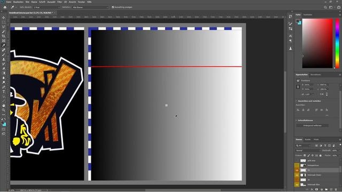Viewport: 342px width, 192px height.
Task: Open the Color panel options menu
Action: (340, 15)
